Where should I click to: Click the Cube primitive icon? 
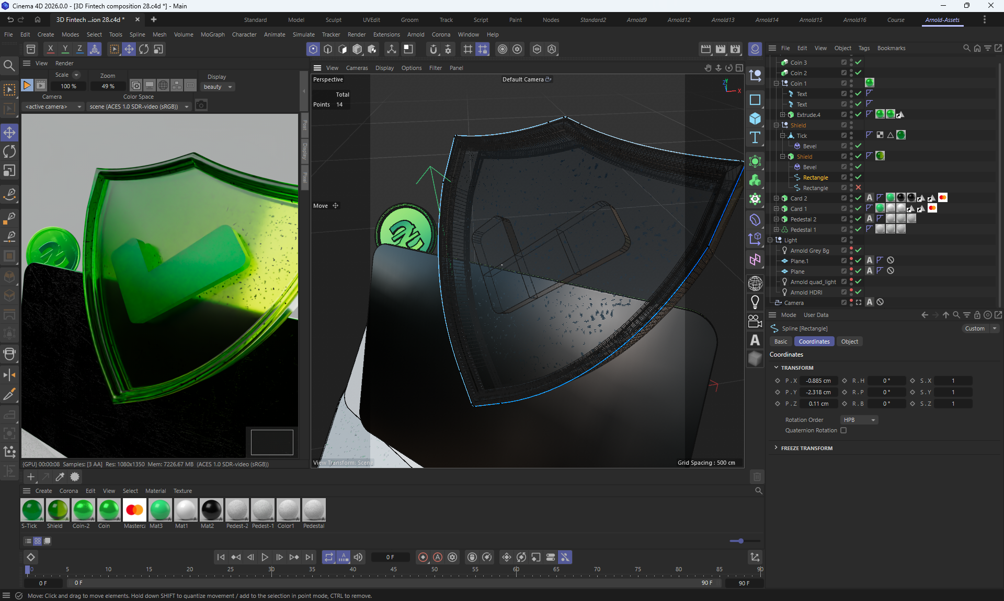click(x=755, y=119)
